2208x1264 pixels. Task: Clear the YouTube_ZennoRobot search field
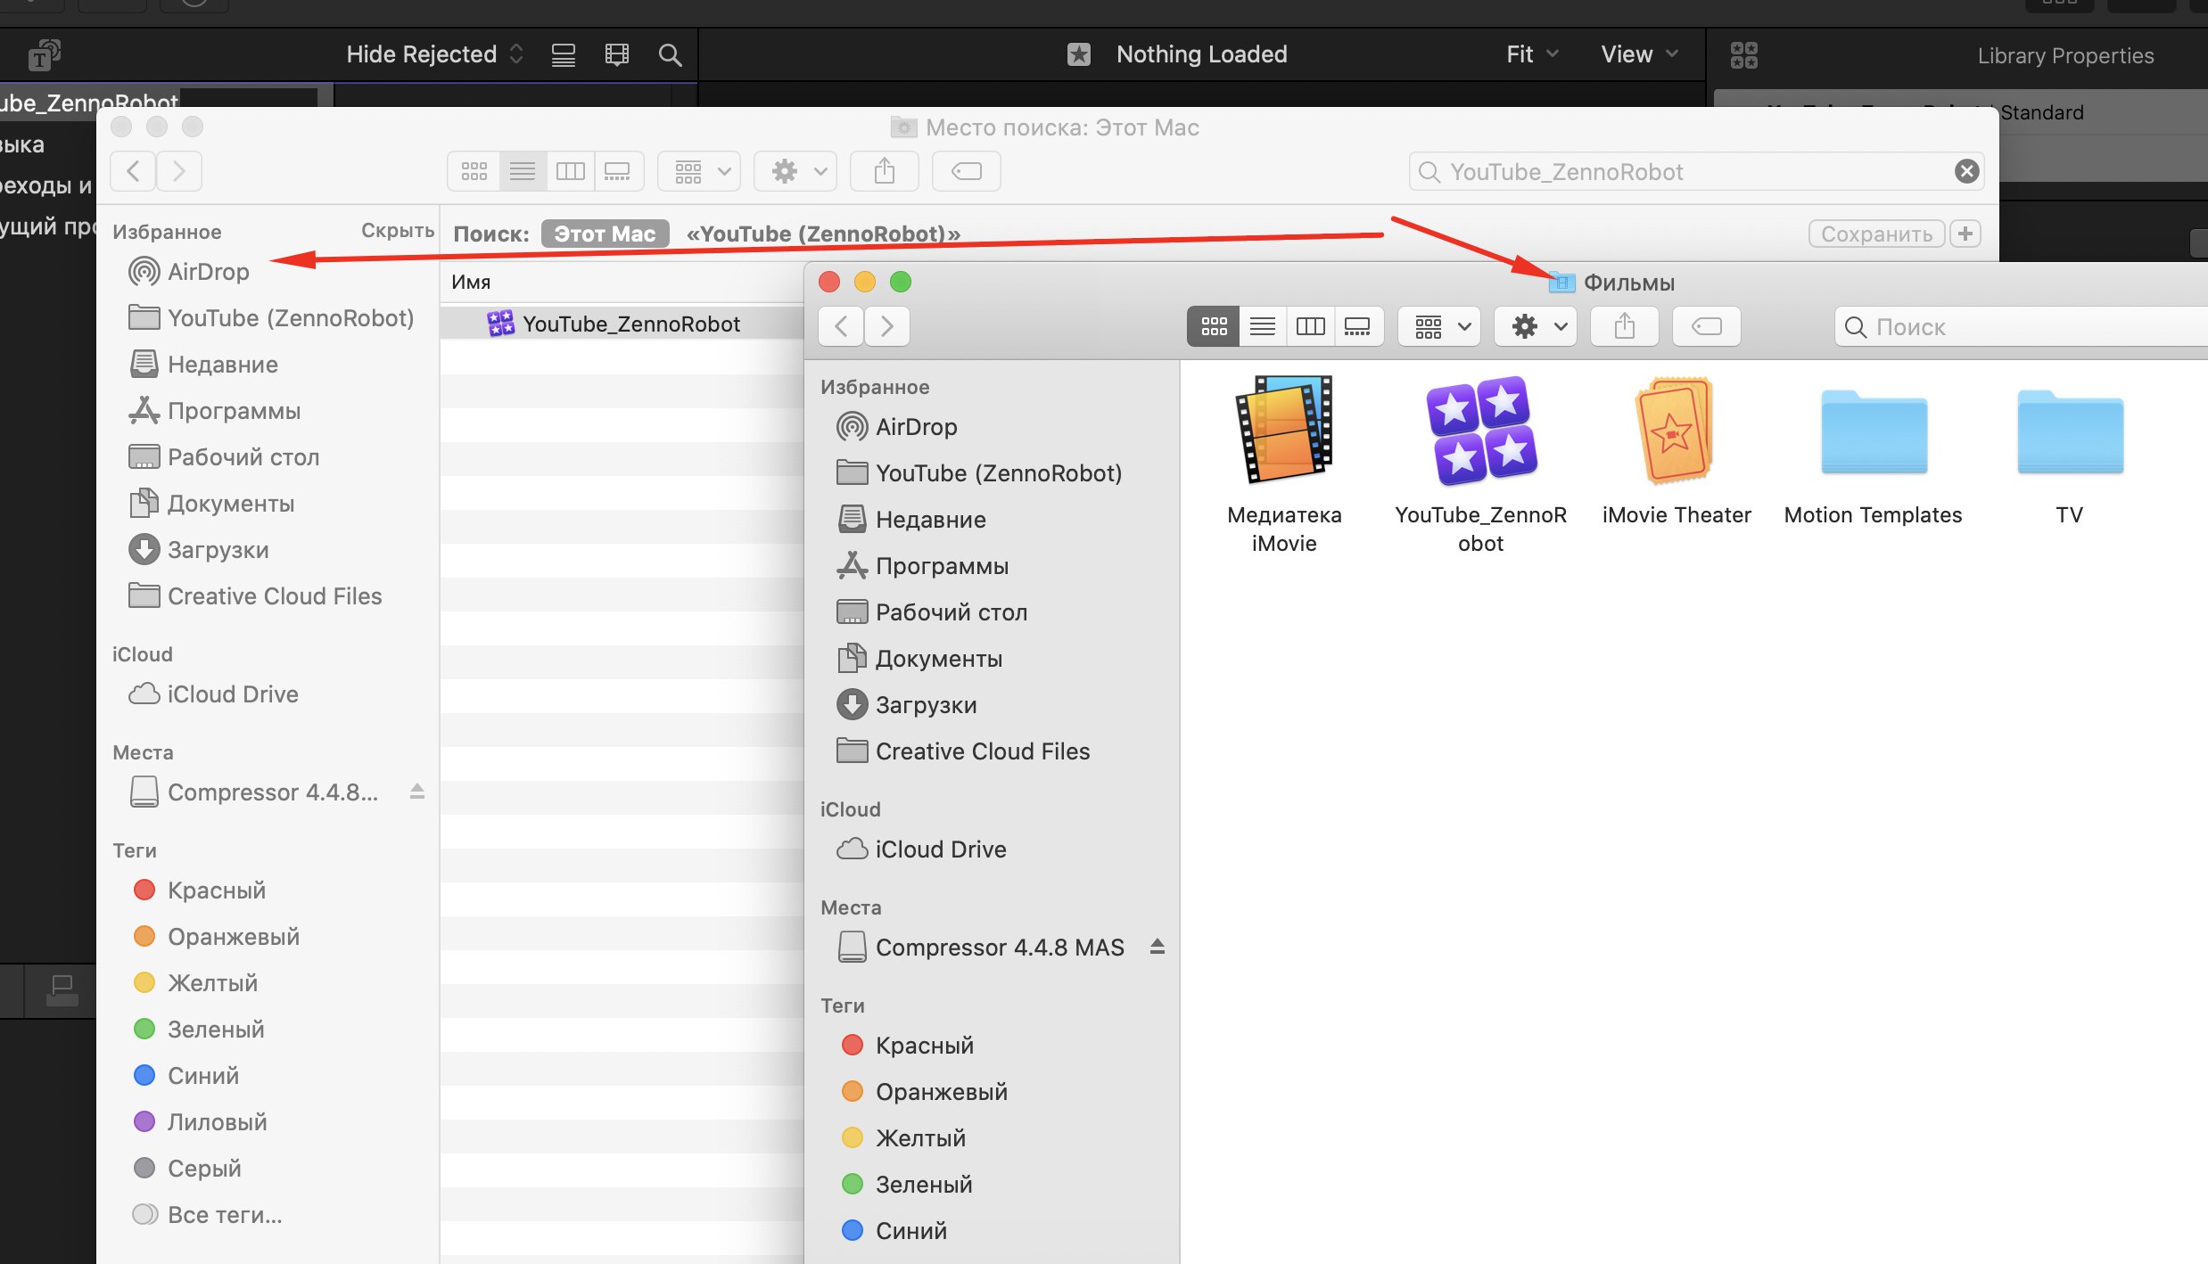pyautogui.click(x=1966, y=171)
